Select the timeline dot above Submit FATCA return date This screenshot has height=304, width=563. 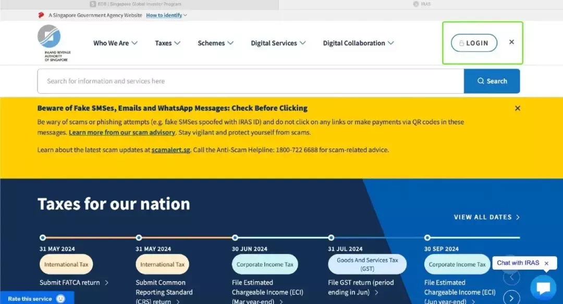click(43, 238)
